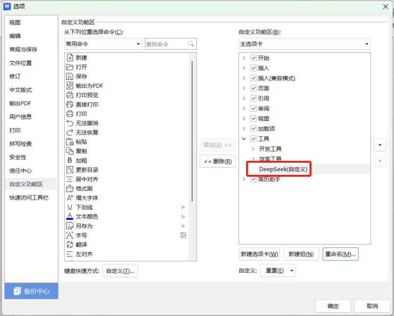394x316 pixels.
Task: Click the 居中对齐 icon
Action: [x=70, y=179]
